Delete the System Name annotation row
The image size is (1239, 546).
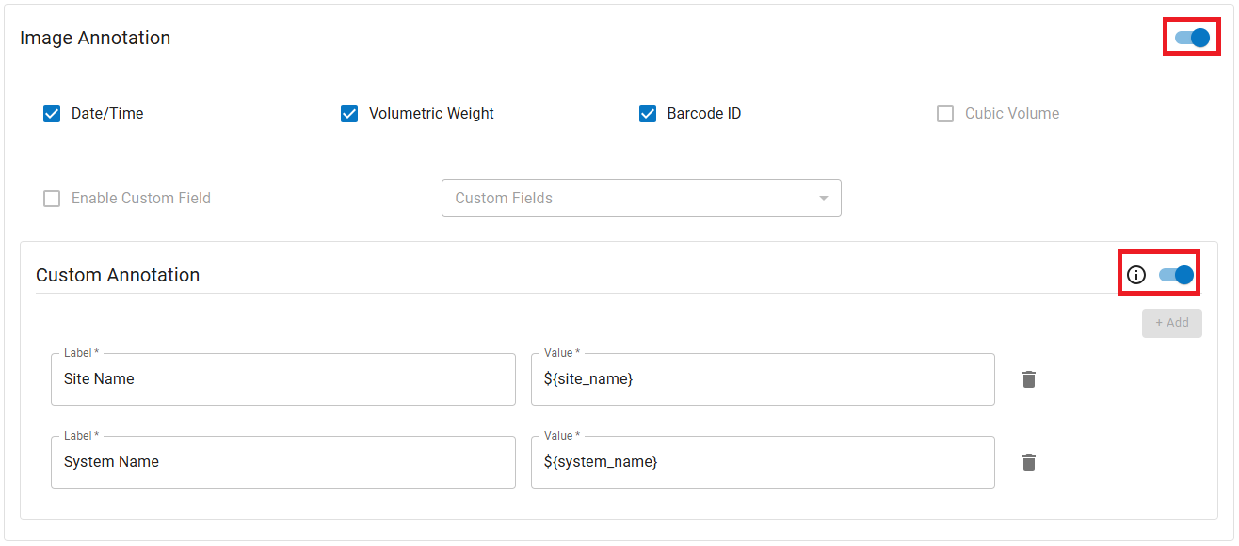tap(1029, 462)
